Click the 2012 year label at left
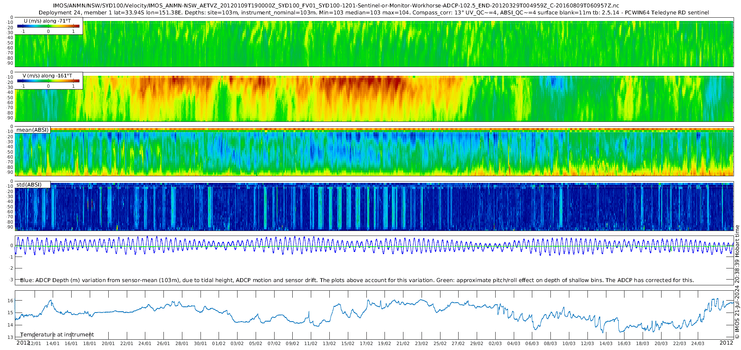 (23, 343)
